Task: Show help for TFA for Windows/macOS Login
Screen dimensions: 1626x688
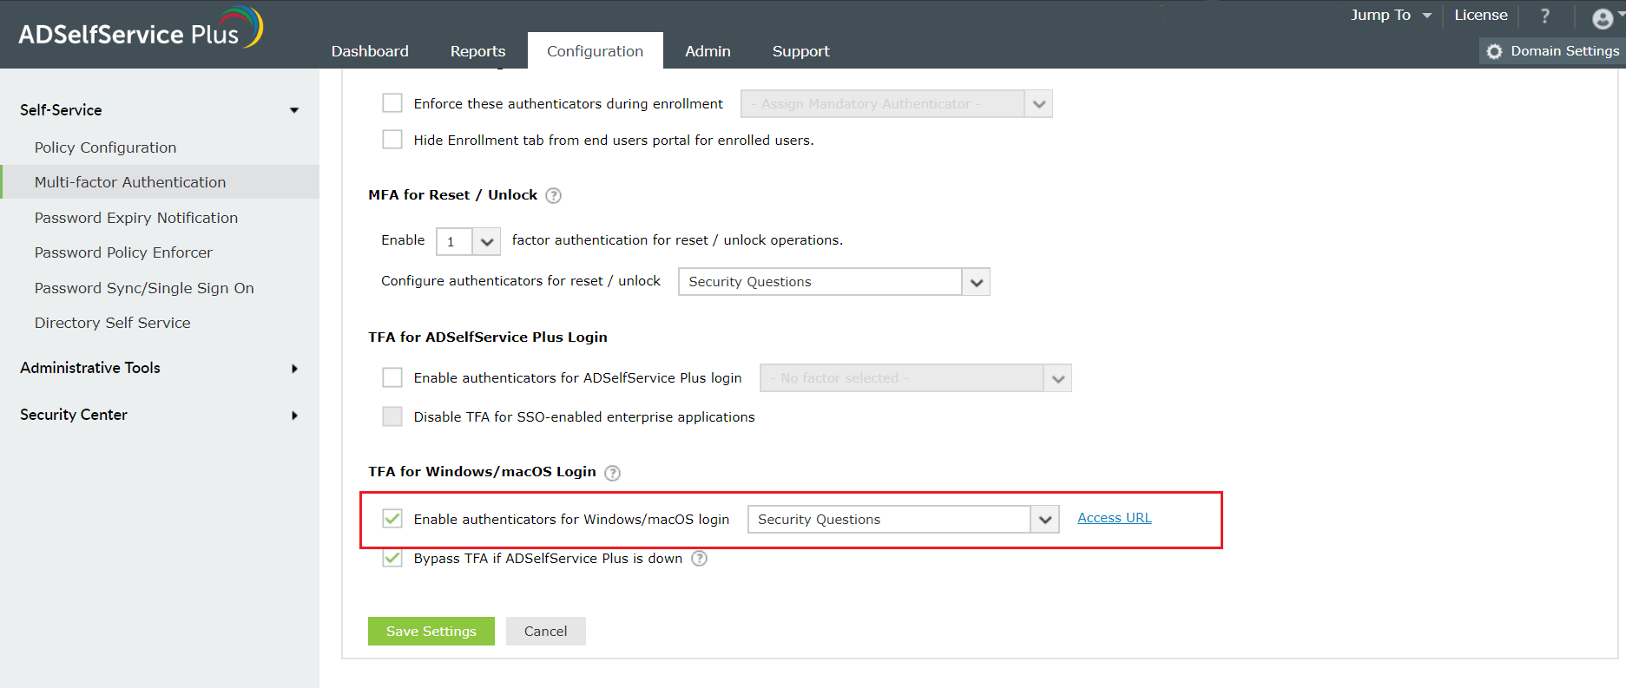Action: click(x=612, y=473)
